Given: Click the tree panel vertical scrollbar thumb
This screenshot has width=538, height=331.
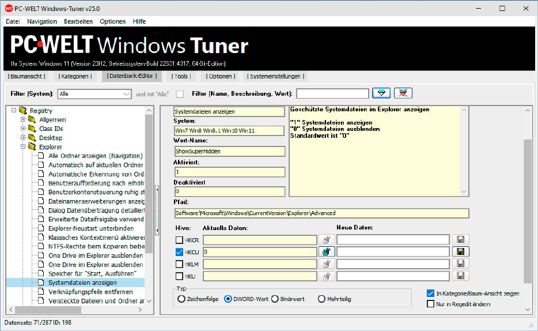Looking at the screenshot, I should pyautogui.click(x=149, y=184).
